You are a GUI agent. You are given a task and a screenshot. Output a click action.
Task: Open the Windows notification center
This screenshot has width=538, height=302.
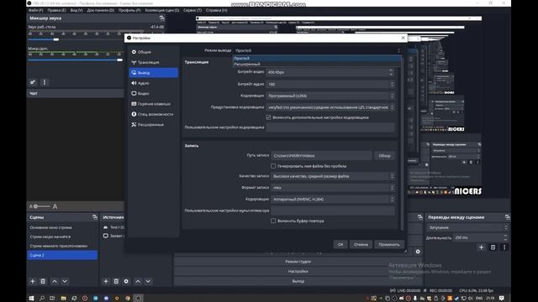502,299
